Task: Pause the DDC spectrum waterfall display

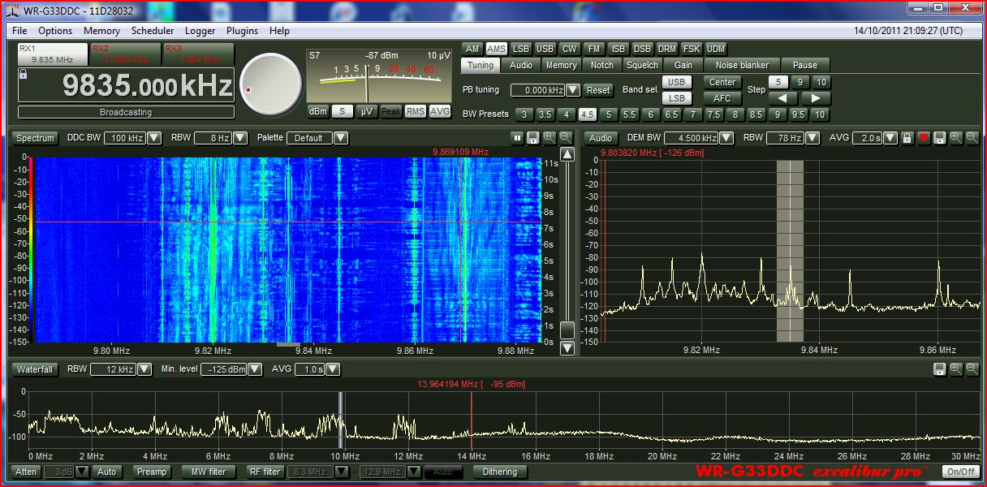Action: (x=517, y=138)
